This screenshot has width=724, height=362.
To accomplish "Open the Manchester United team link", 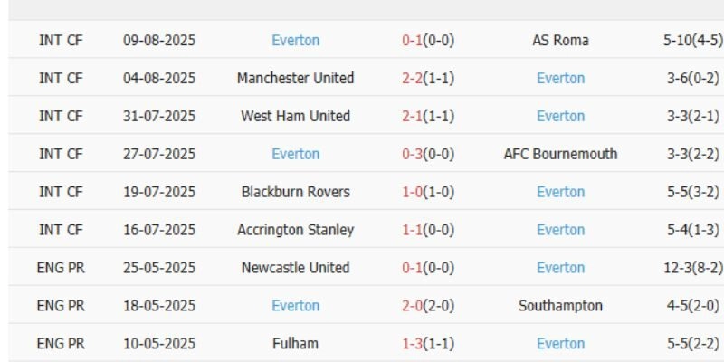I will pos(295,79).
